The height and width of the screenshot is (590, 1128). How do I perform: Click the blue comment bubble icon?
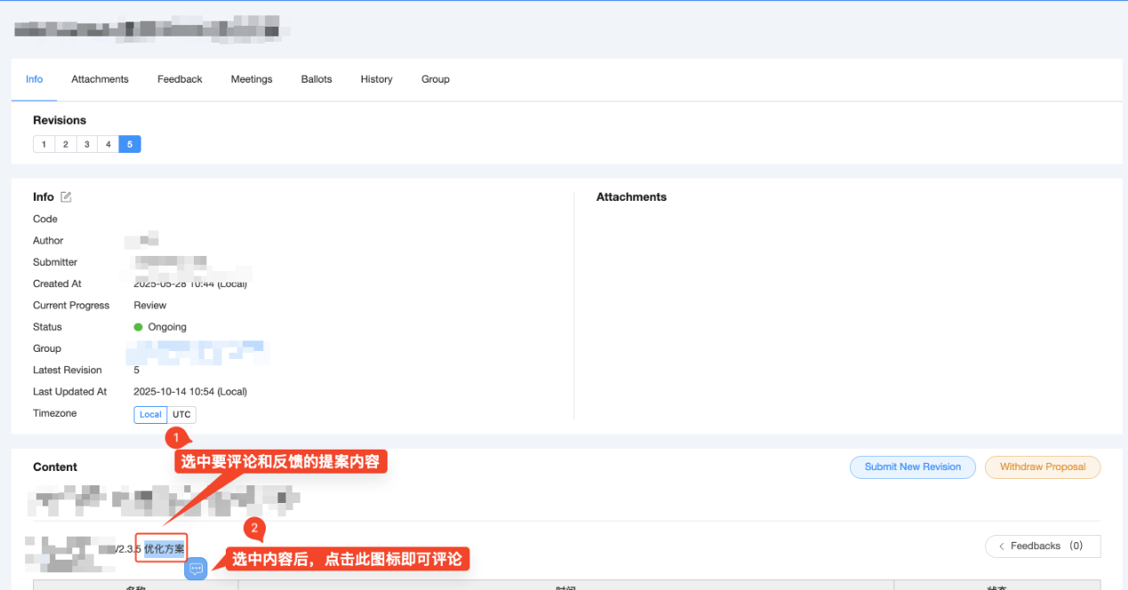coord(196,569)
